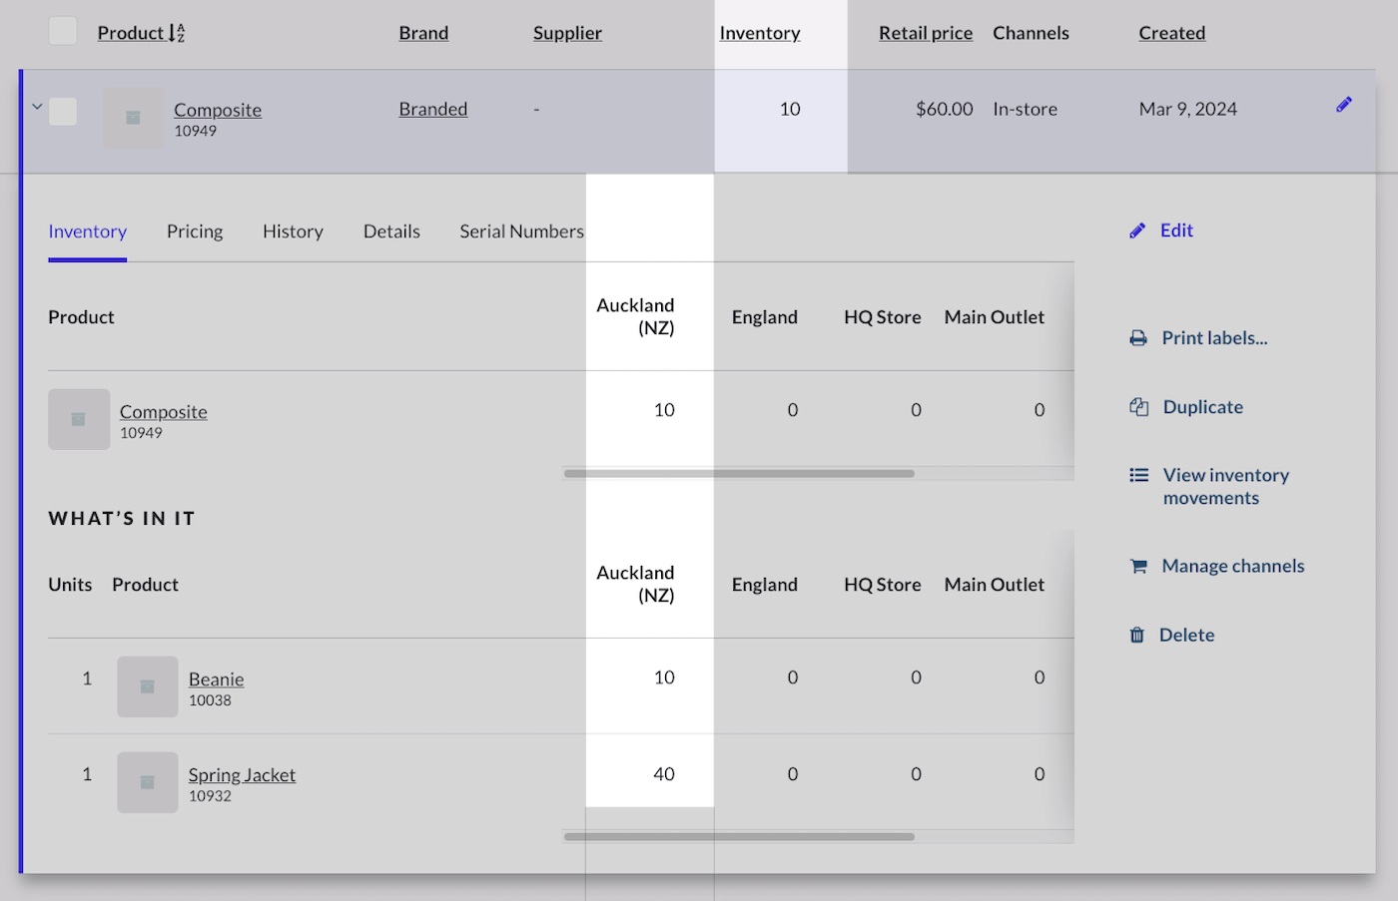Click the trash icon next to Delete

point(1136,636)
